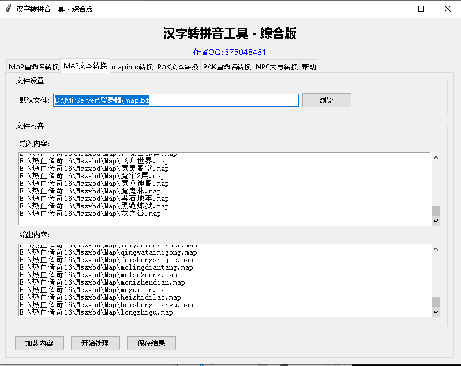The width and height of the screenshot is (461, 366).
Task: Click the default file path input field
Action: pyautogui.click(x=176, y=100)
